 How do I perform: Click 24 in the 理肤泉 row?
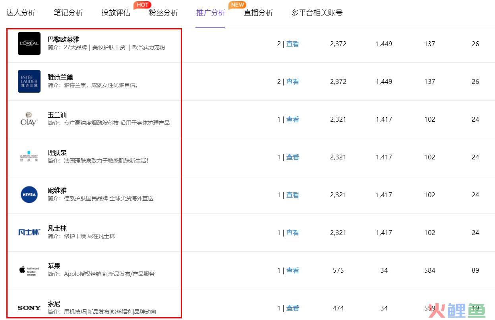tap(476, 157)
